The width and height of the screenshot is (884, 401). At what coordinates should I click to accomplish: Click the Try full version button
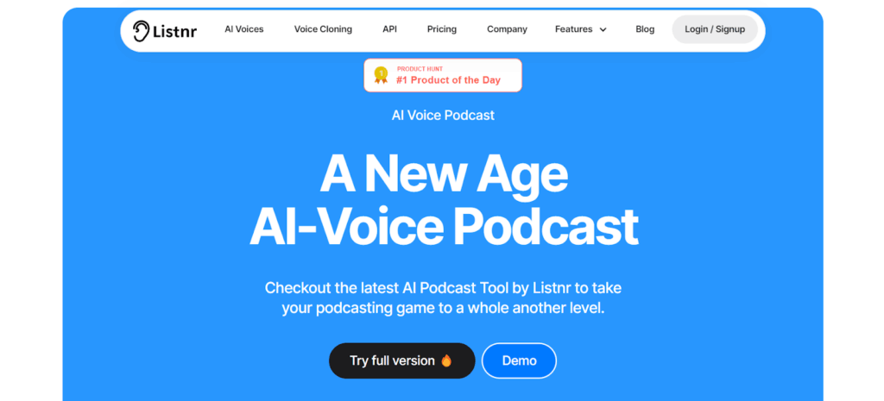click(x=402, y=360)
